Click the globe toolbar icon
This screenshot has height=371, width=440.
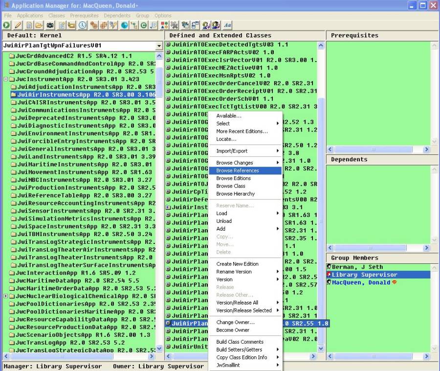pyautogui.click(x=124, y=25)
